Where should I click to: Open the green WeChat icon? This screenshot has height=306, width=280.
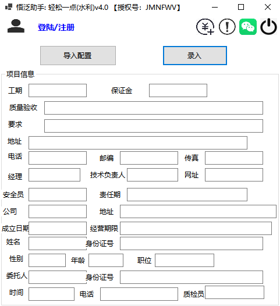point(248,27)
